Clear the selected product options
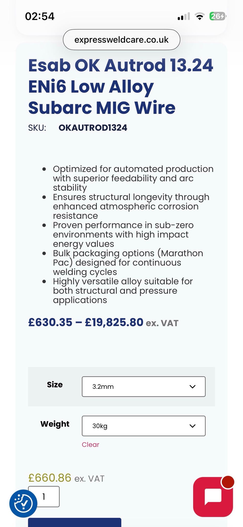 tap(90, 445)
